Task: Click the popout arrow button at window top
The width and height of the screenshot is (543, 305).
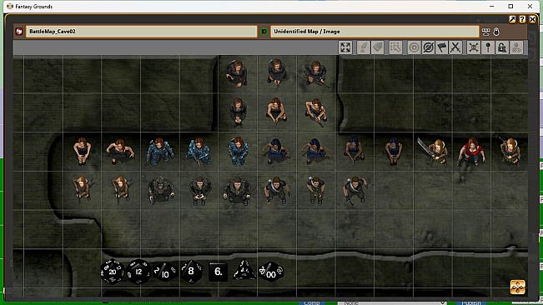Action: click(x=512, y=19)
